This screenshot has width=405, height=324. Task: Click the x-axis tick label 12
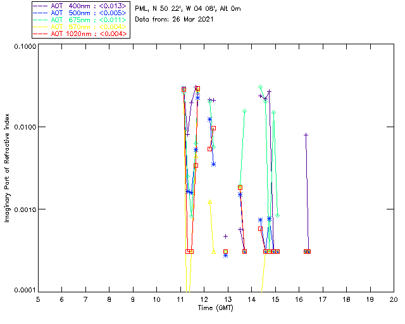pyautogui.click(x=204, y=300)
